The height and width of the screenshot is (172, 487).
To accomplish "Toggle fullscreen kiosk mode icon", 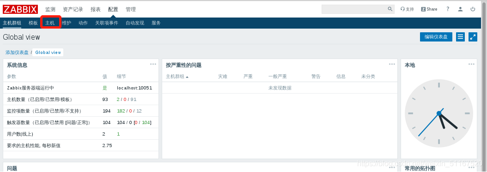I will click(473, 37).
